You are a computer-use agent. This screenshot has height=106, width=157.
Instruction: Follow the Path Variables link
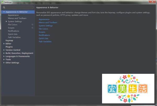[x=45, y=41]
